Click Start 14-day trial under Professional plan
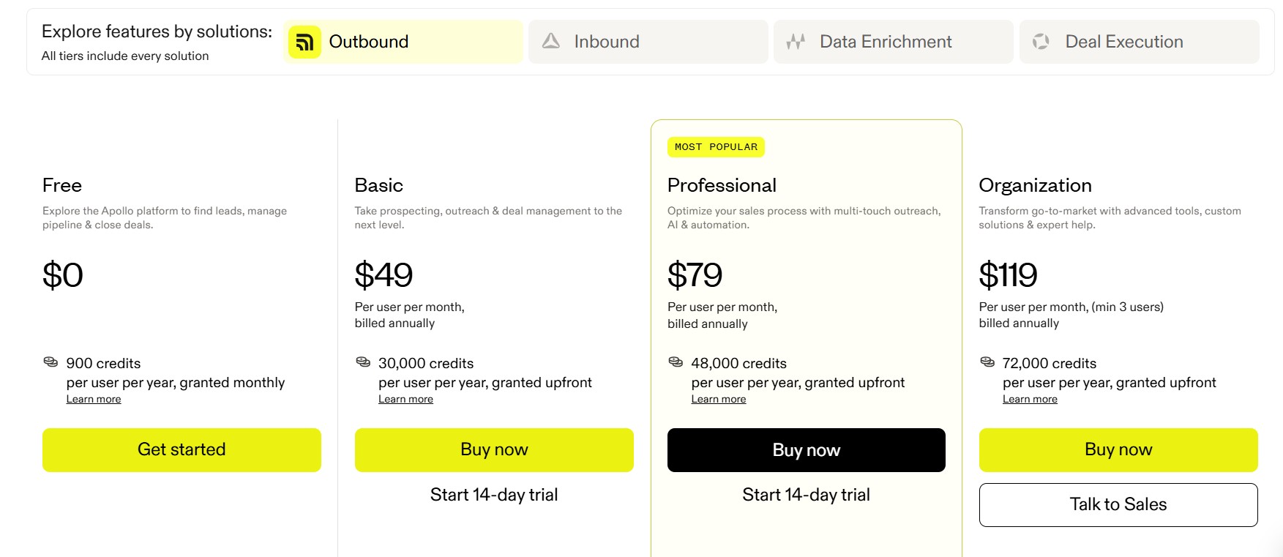 806,494
